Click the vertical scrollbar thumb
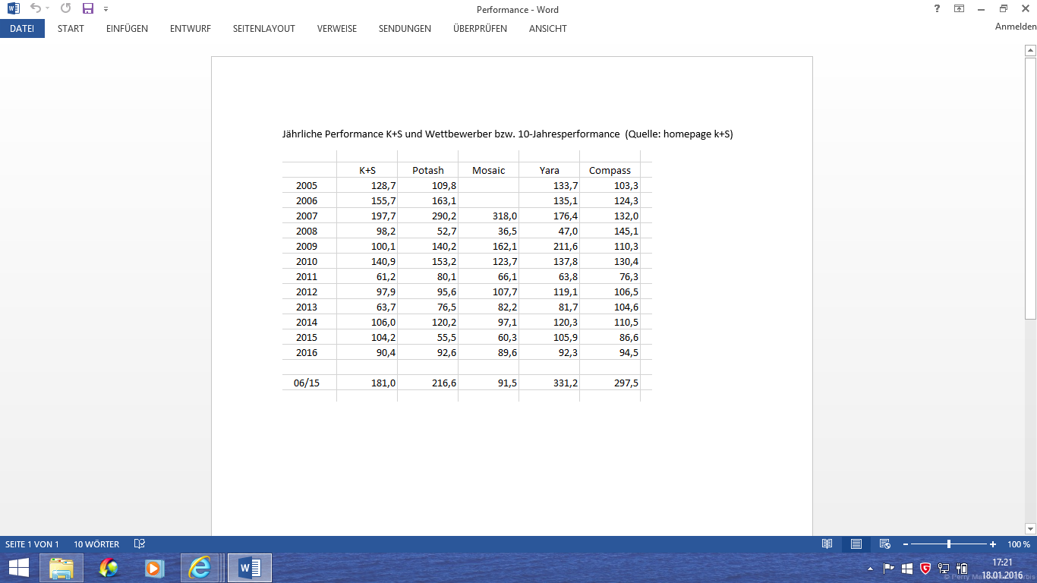 (x=1030, y=188)
